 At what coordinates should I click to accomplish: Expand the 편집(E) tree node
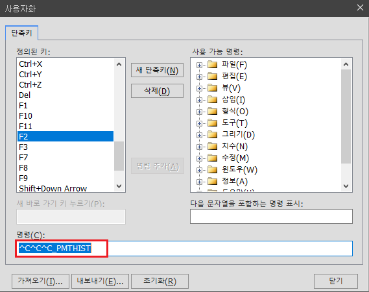(199, 77)
